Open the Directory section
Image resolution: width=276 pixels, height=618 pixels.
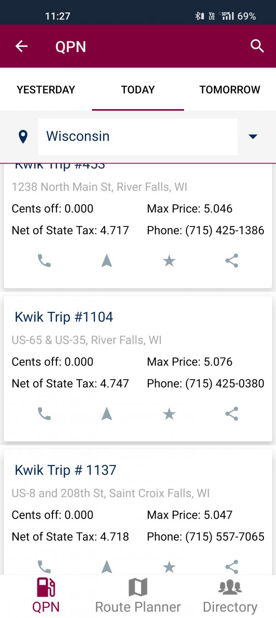tap(230, 596)
